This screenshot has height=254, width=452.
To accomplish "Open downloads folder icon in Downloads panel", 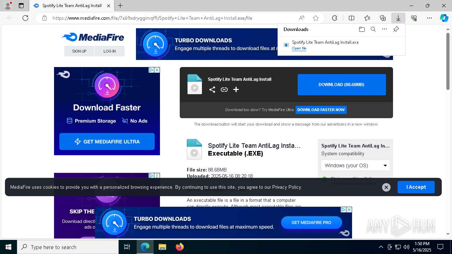I will coord(362,29).
